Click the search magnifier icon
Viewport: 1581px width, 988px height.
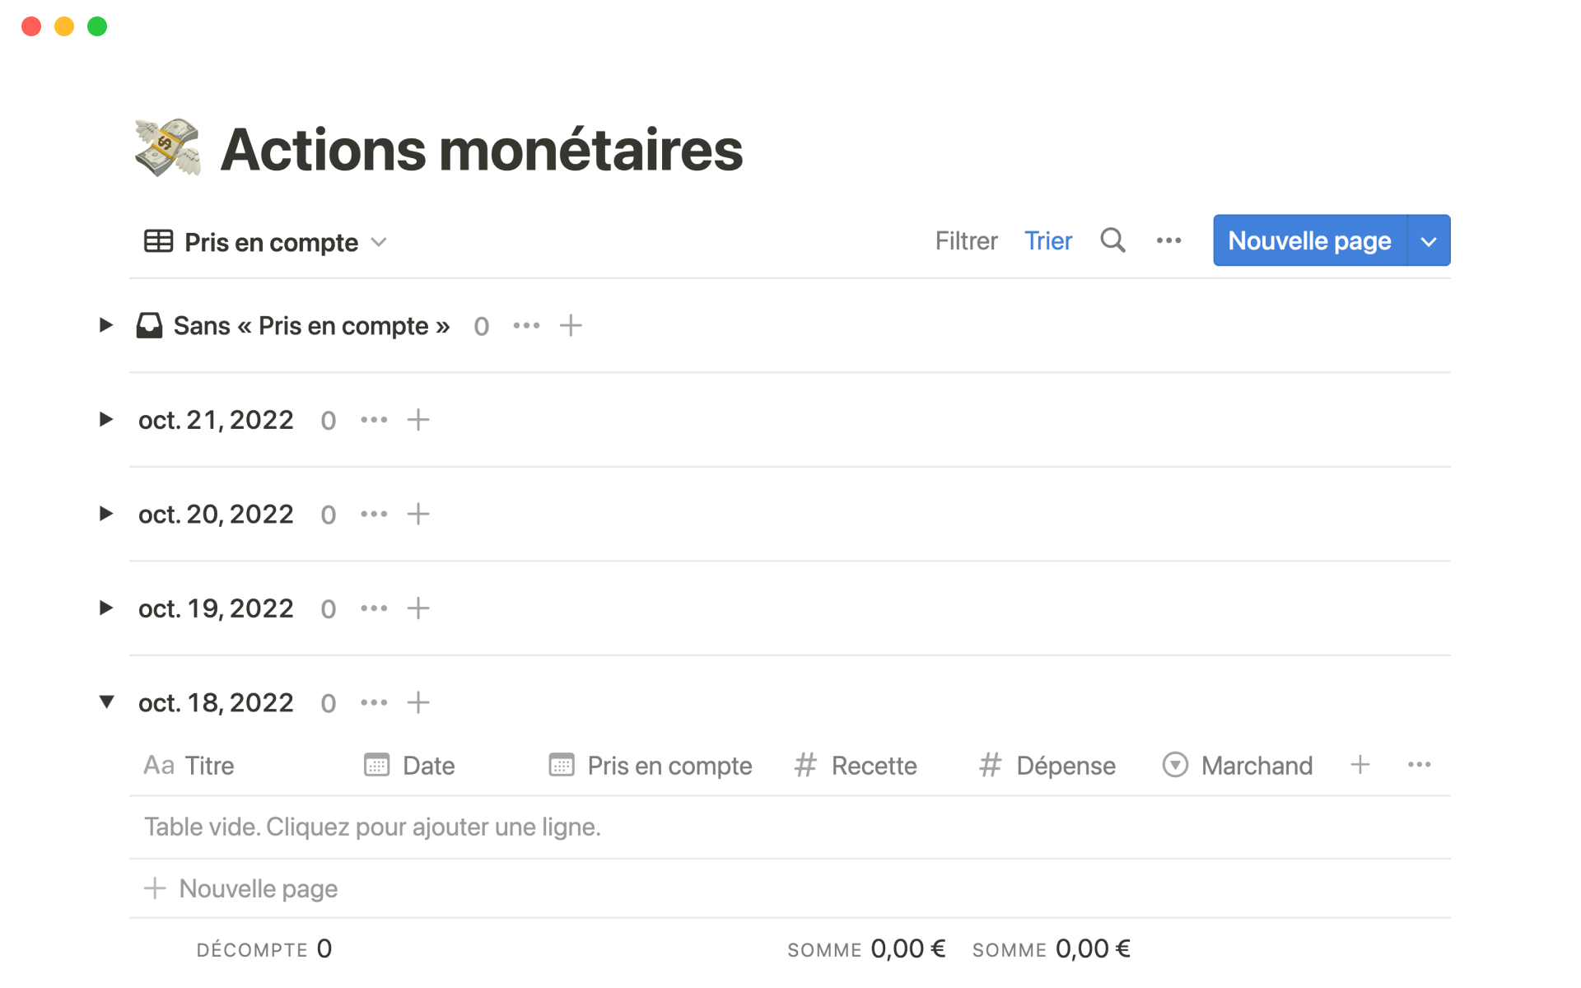pyautogui.click(x=1112, y=240)
